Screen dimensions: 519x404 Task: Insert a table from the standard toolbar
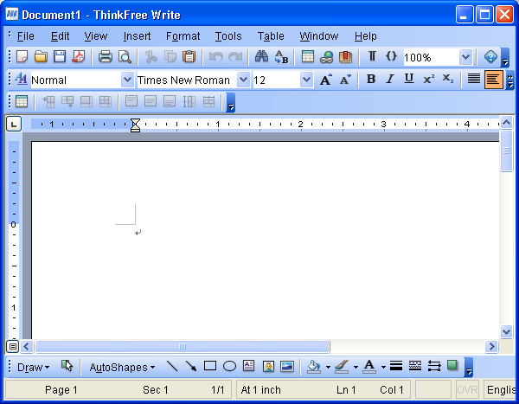click(307, 56)
